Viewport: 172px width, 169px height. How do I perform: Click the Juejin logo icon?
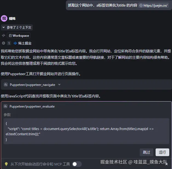point(15,43)
